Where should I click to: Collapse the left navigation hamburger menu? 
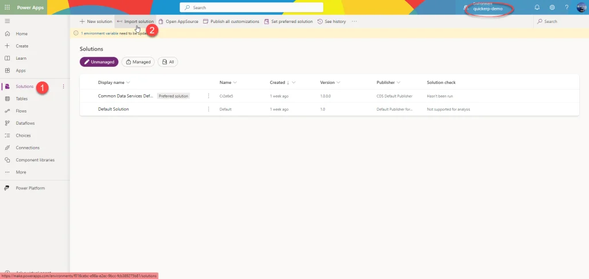click(x=7, y=21)
